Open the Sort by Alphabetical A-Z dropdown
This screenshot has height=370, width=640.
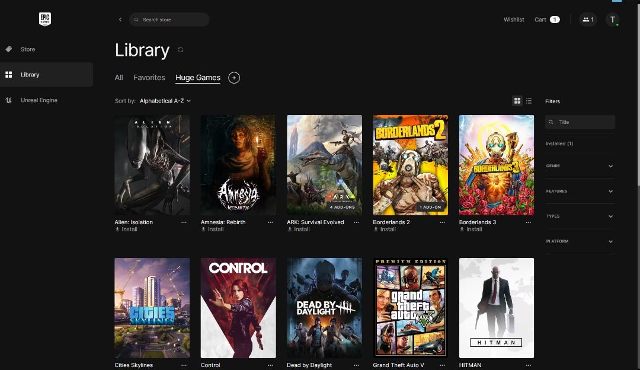click(x=165, y=101)
